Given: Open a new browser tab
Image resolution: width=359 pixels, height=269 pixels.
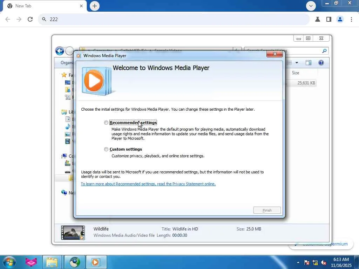Looking at the screenshot, I should [x=95, y=6].
